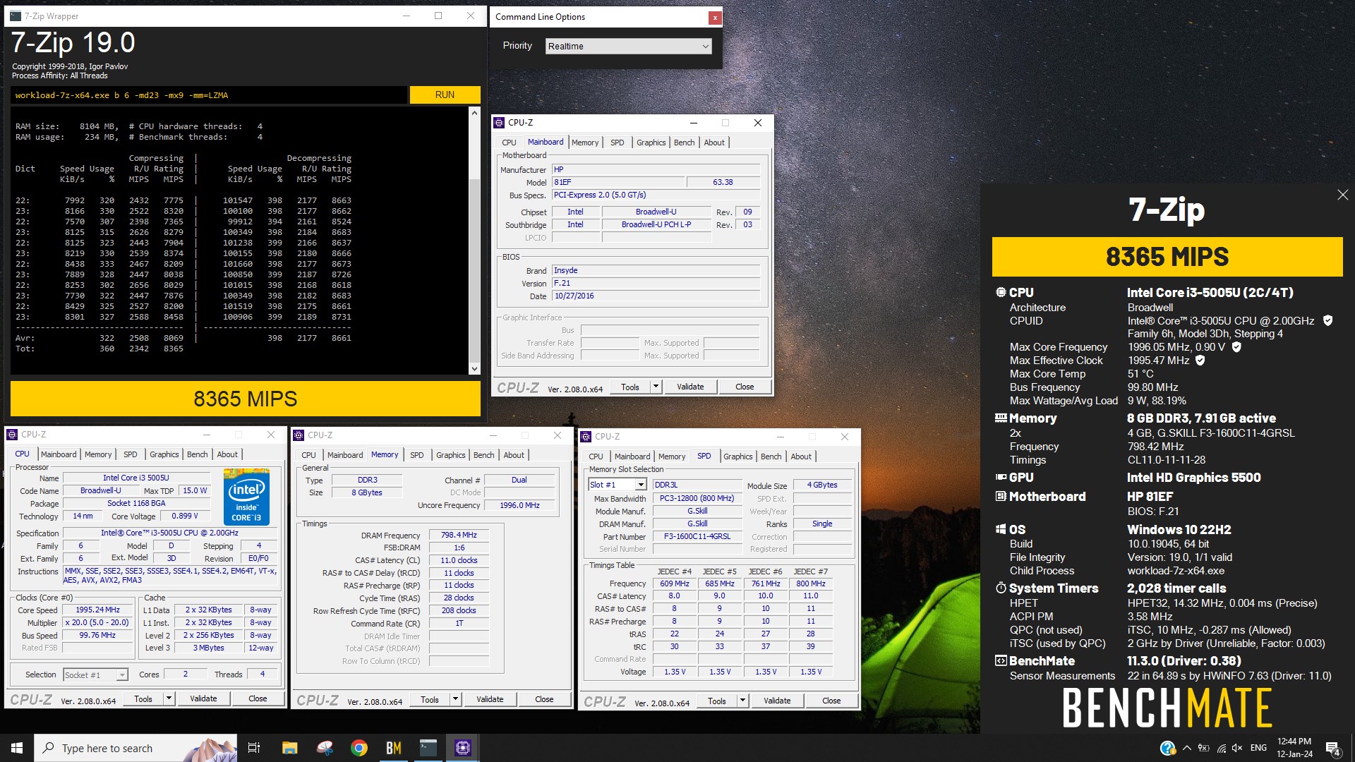
Task: Click the F3-1600C11-4GRSL part number field
Action: click(x=697, y=536)
